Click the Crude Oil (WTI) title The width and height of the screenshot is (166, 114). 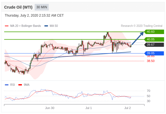(x=18, y=7)
